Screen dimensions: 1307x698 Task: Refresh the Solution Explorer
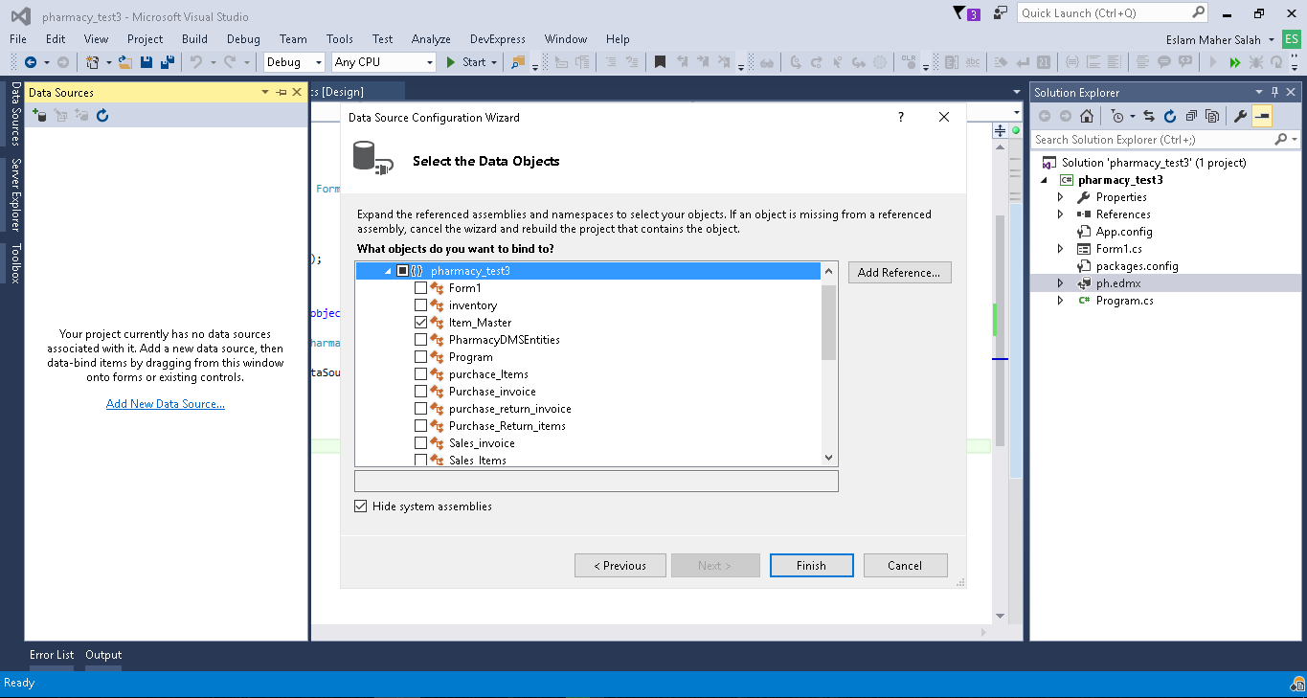(x=1170, y=116)
